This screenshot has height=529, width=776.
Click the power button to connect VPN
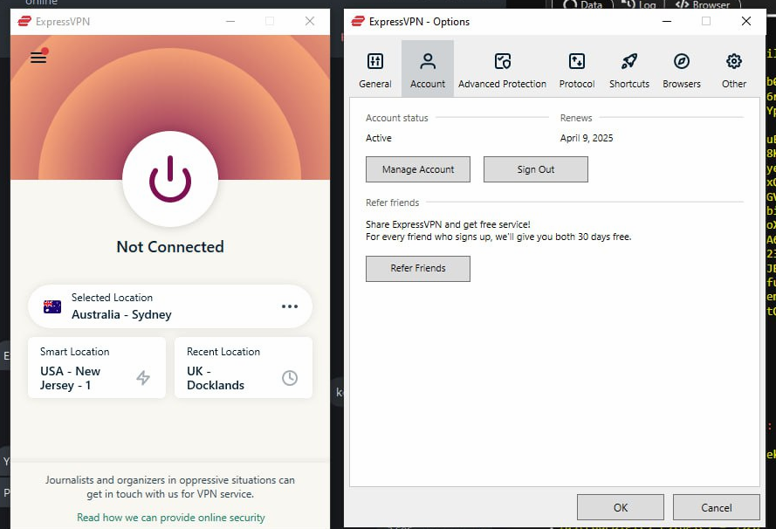[170, 179]
